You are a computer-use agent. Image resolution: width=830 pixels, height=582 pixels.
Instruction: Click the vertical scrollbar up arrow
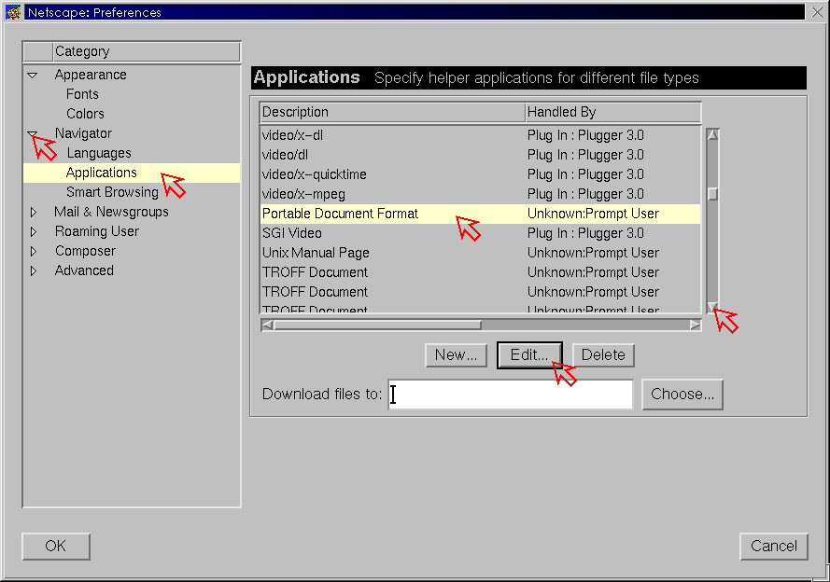(712, 135)
